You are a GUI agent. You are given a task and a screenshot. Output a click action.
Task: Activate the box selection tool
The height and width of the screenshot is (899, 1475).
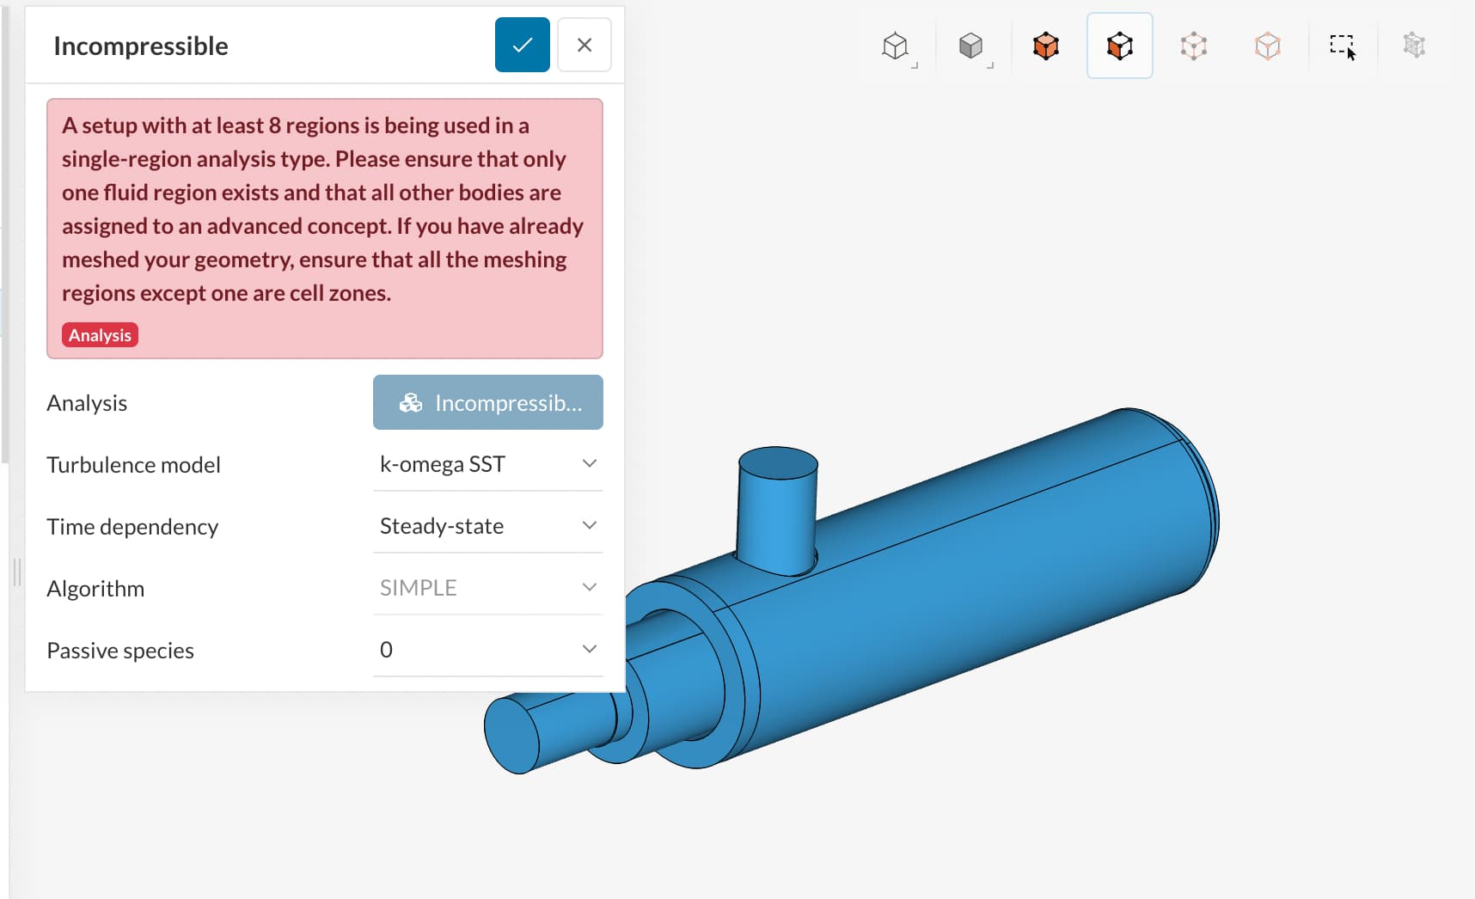[x=1343, y=46]
